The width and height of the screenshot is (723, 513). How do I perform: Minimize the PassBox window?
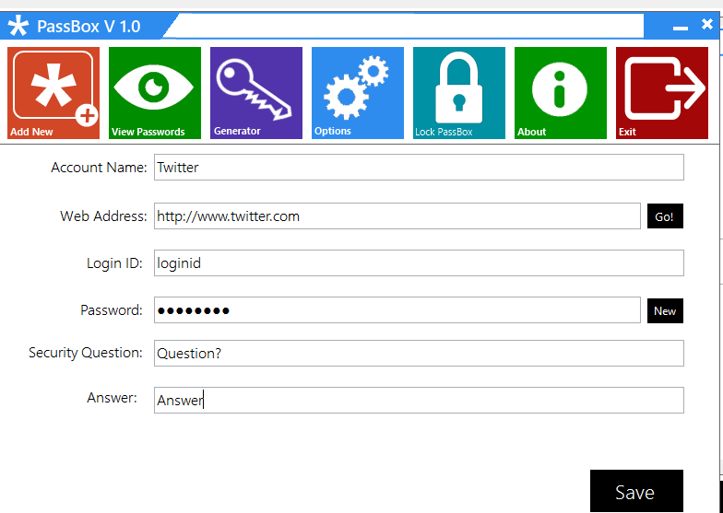(681, 28)
